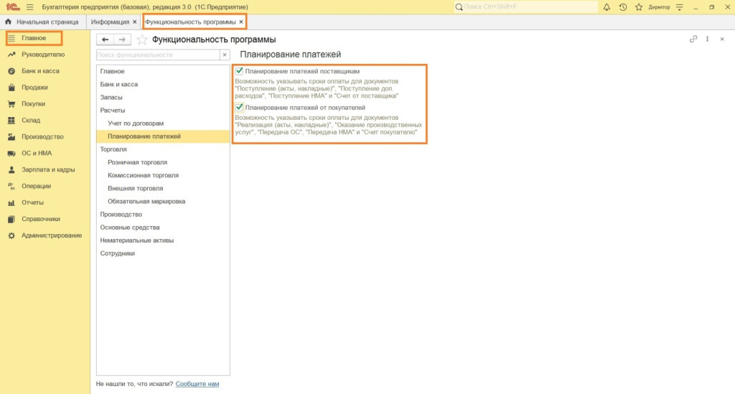
Task: Go to Начальная страница home tab
Action: tap(43, 22)
